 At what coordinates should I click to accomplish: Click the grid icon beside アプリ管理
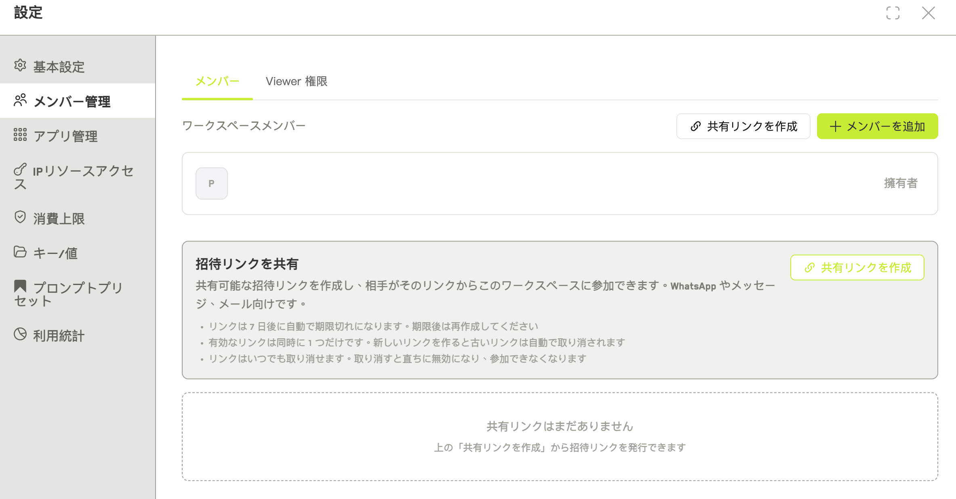click(x=20, y=135)
